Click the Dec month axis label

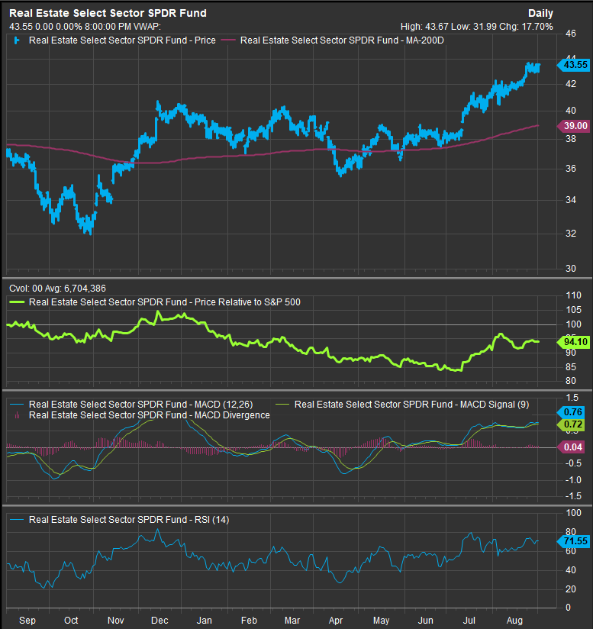160,620
